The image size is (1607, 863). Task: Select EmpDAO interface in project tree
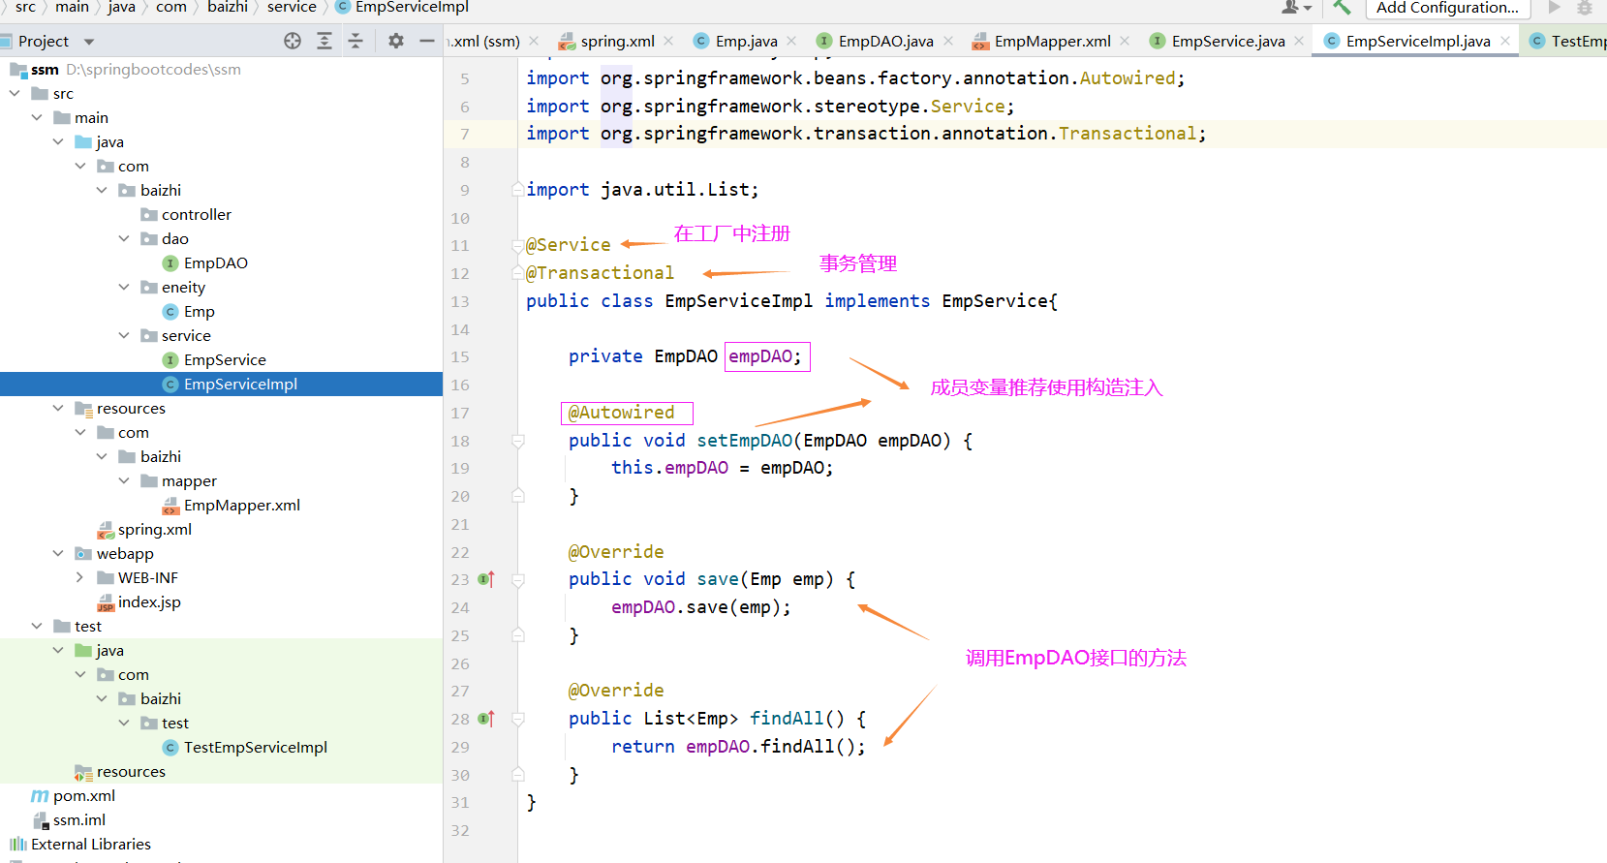point(215,263)
